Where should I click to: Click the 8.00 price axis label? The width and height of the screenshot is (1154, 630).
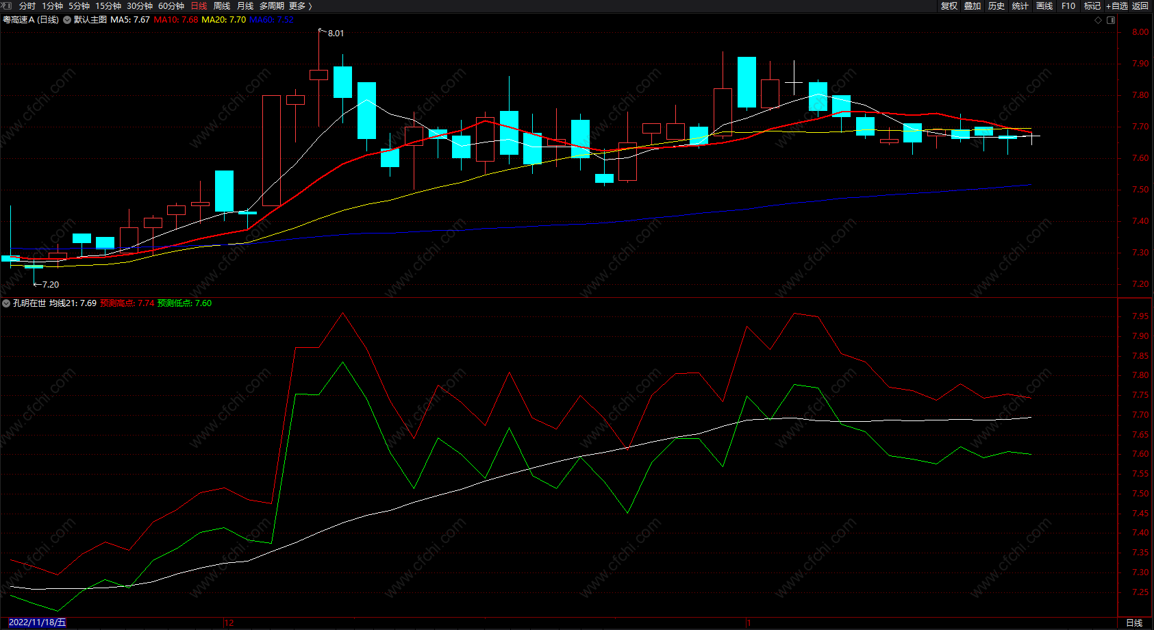[1140, 32]
